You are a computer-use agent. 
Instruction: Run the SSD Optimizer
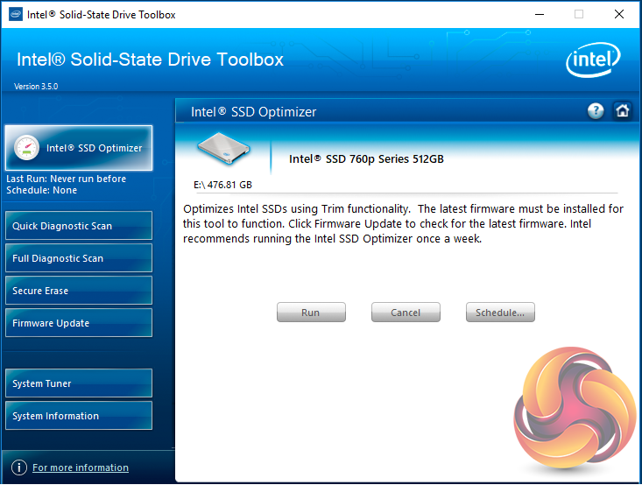pyautogui.click(x=311, y=313)
